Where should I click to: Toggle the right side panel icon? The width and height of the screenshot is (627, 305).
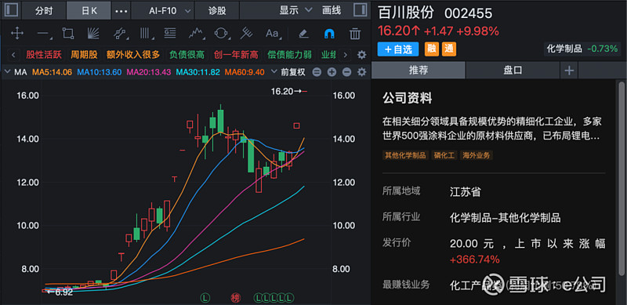click(x=360, y=10)
